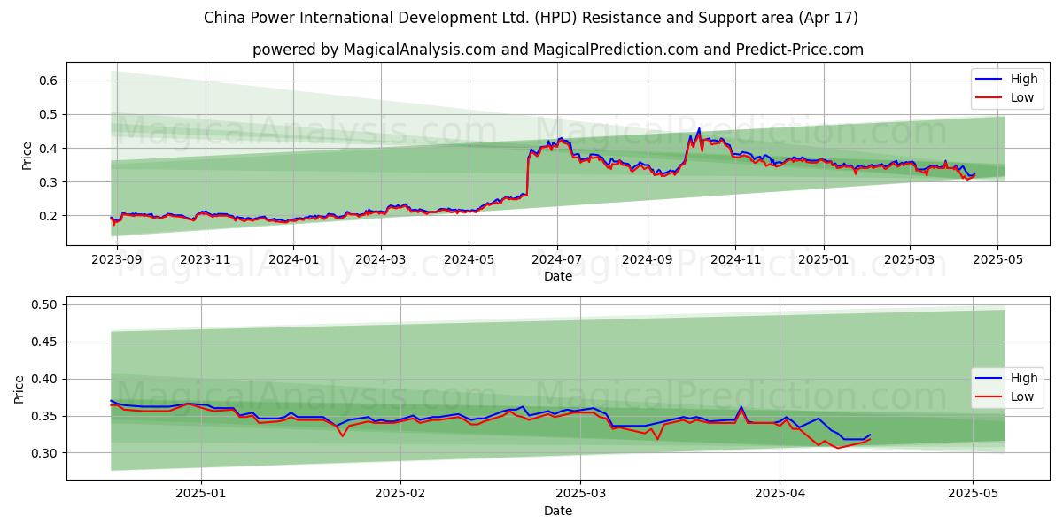Click the bottom chart's 'Date' x-axis label
This screenshot has width=1063, height=531.
pos(558,511)
